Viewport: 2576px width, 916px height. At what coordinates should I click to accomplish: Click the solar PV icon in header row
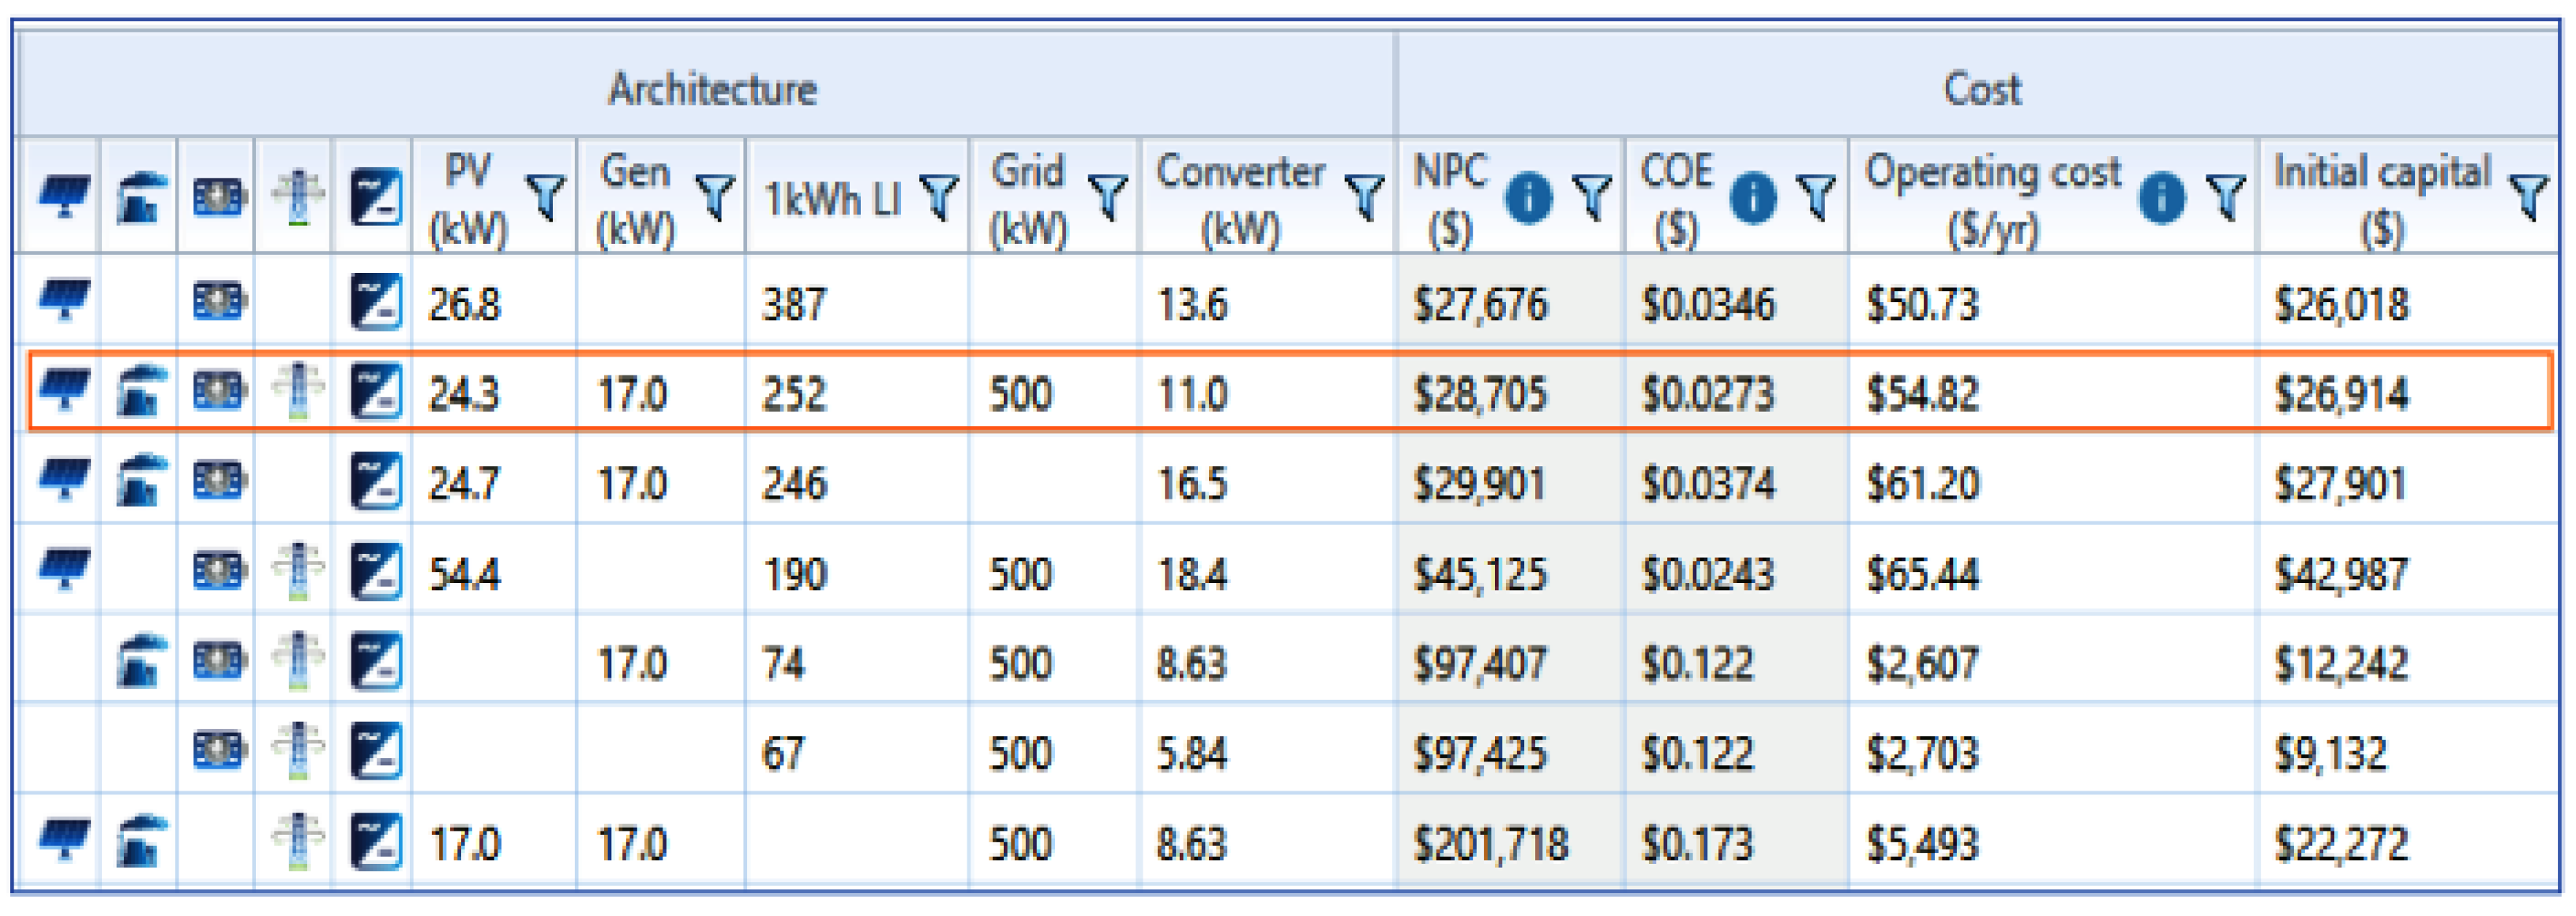(64, 196)
